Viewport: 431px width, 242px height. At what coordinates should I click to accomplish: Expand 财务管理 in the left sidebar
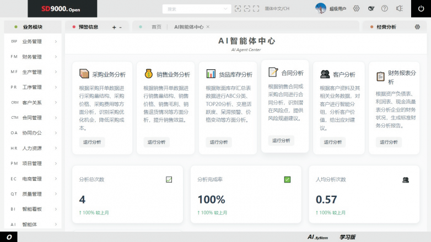click(x=32, y=57)
